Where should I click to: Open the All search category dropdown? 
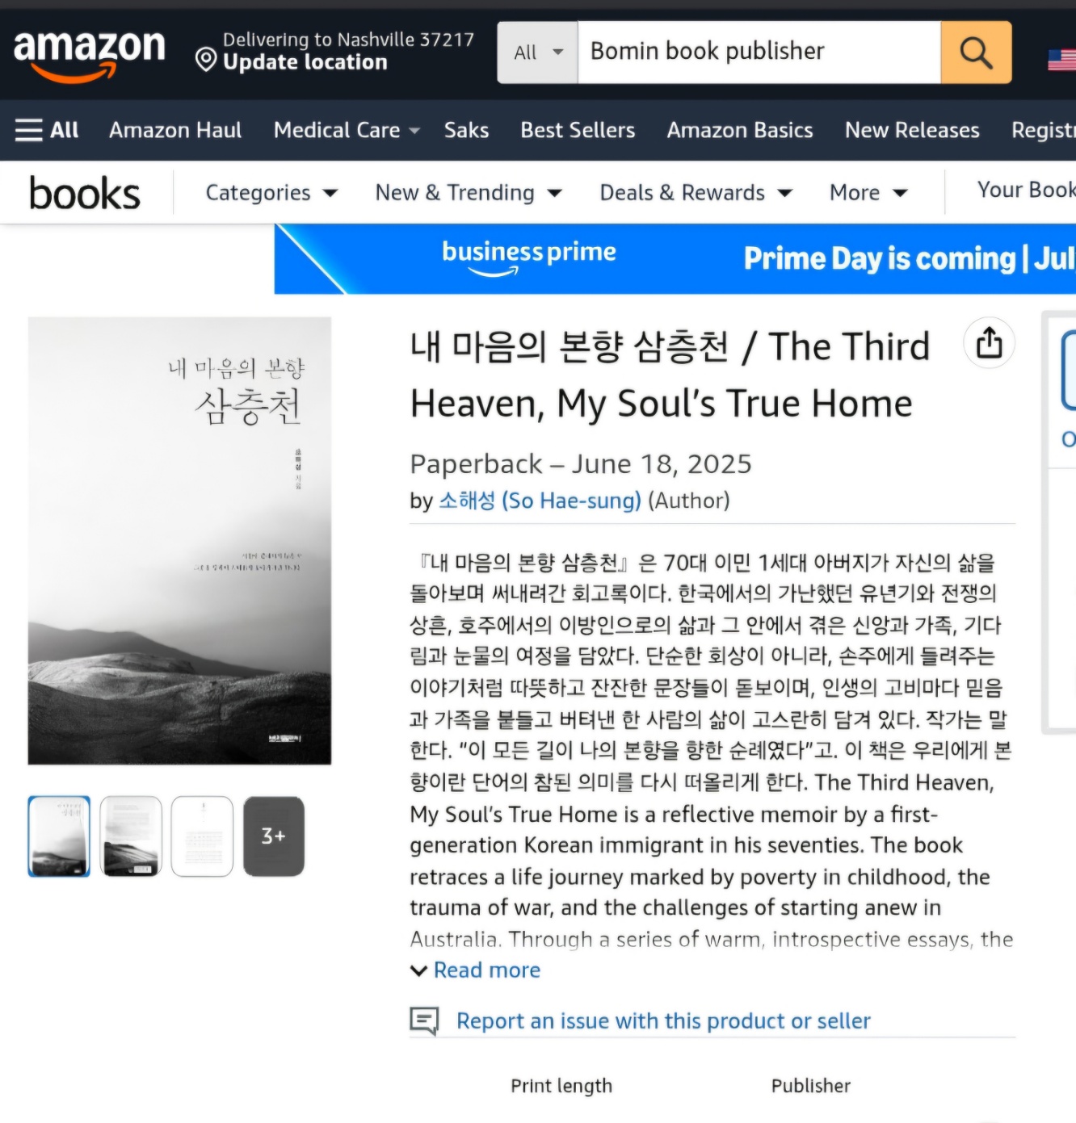tap(538, 52)
